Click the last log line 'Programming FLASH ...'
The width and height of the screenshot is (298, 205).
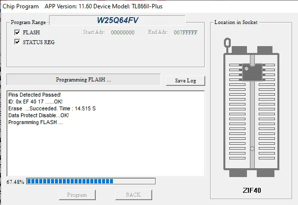35,122
